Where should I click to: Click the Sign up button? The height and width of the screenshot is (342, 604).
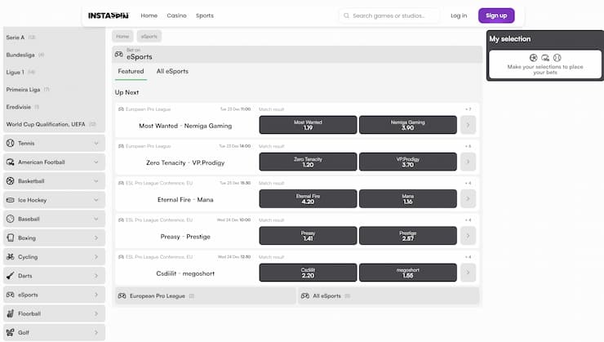point(496,16)
